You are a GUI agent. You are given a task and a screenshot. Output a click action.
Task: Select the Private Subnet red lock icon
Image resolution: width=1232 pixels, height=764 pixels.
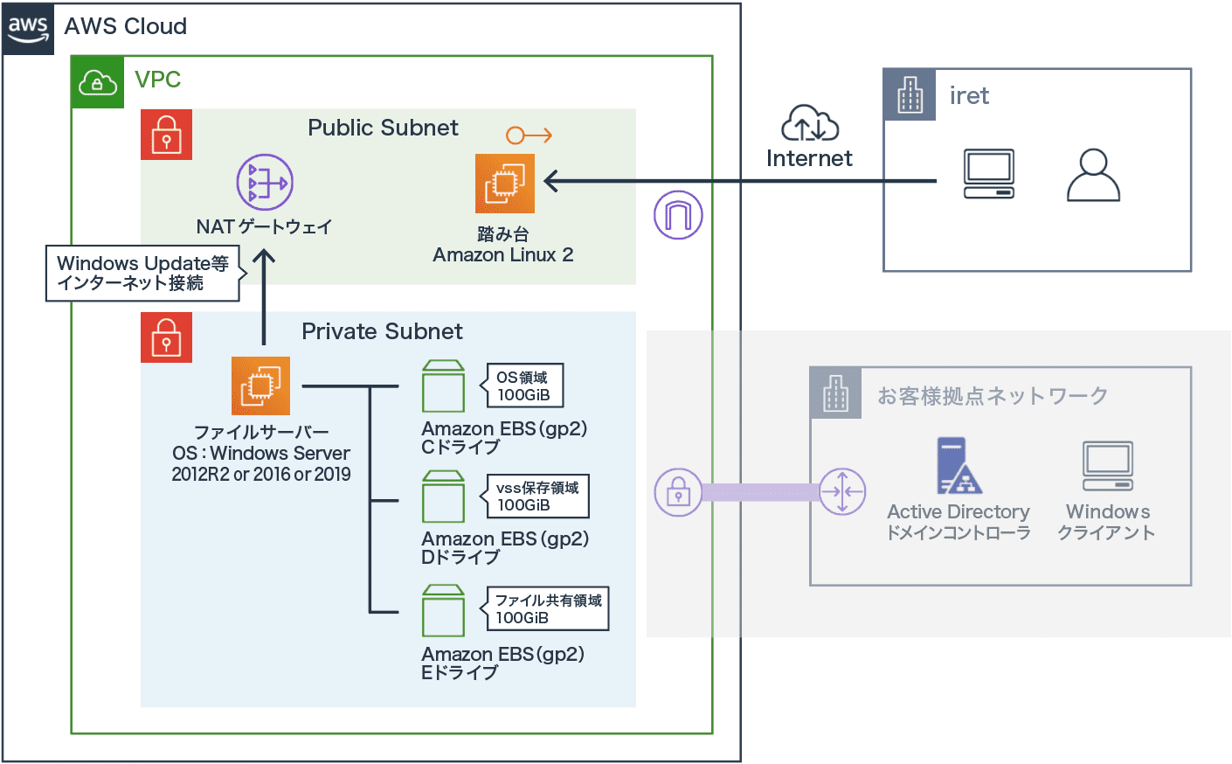166,337
